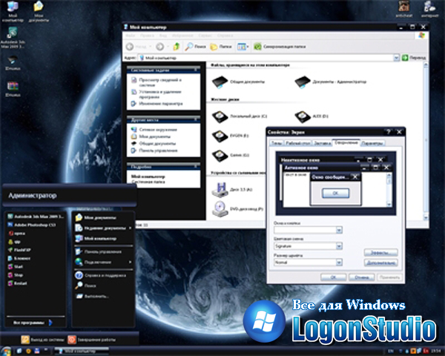
Task: Launch Opera from the Start menu
Action: pos(16,234)
